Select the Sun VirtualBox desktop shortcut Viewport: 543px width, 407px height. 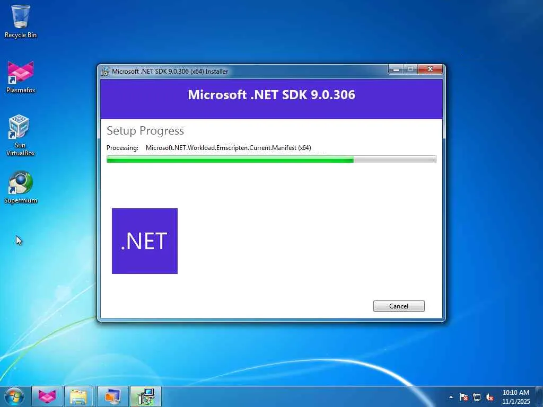20,136
